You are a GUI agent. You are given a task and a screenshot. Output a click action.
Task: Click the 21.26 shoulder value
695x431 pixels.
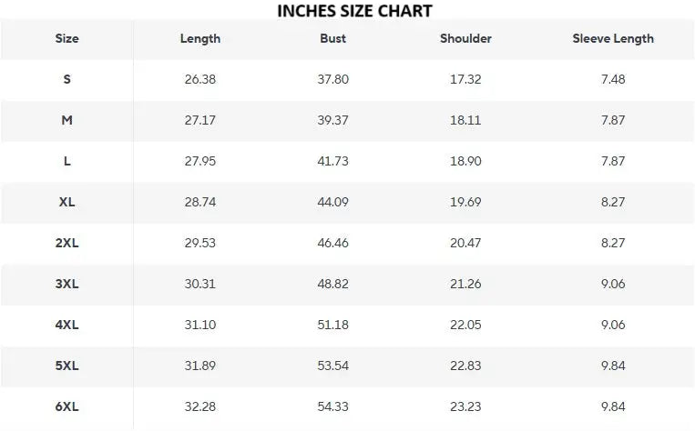465,284
